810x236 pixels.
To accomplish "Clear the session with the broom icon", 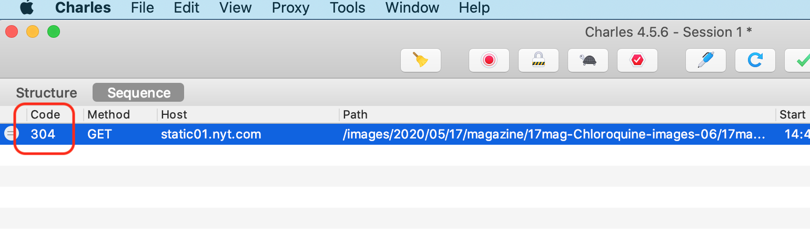I will click(x=420, y=60).
